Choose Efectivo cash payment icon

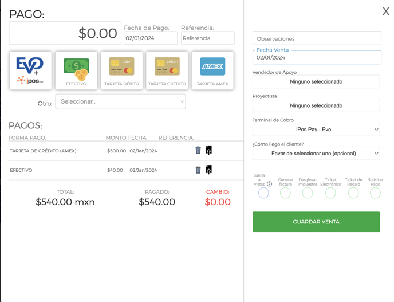[76, 70]
